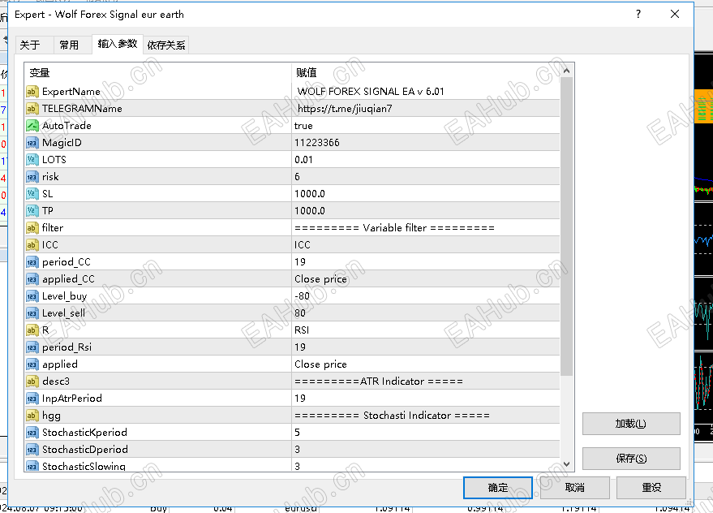Click the string icon beside TELEGRAMName
The height and width of the screenshot is (513, 713).
tap(32, 108)
